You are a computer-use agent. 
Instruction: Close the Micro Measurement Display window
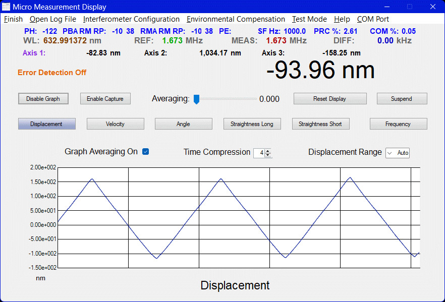click(432, 7)
